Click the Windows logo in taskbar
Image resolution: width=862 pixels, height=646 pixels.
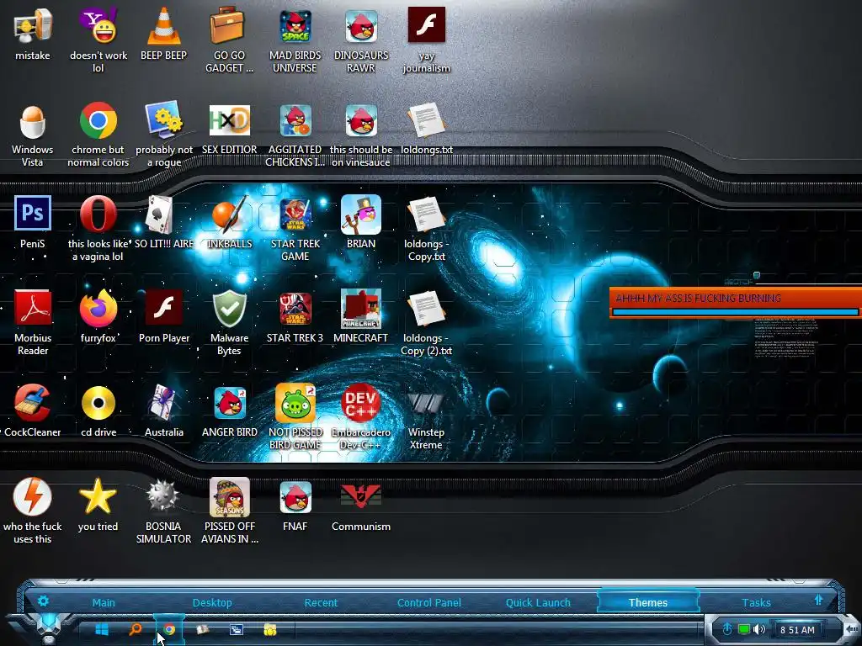click(102, 629)
